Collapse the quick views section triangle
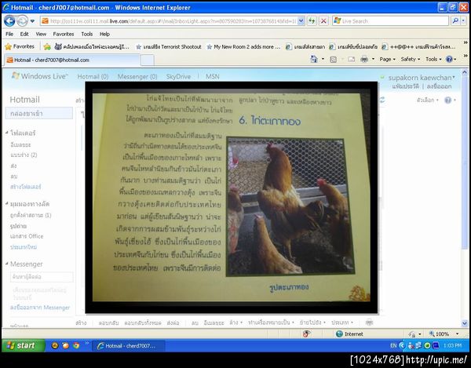471x368 pixels. [x=7, y=203]
